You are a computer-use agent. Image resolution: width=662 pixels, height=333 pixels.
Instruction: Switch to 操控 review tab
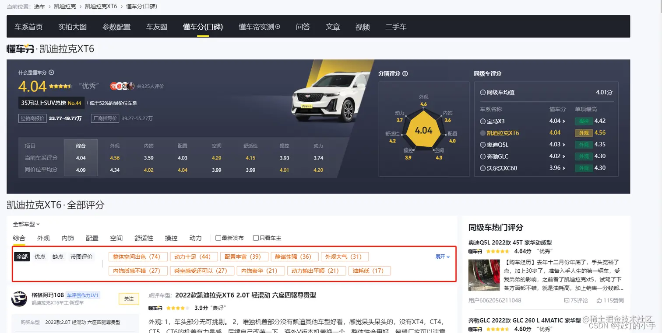[171, 238]
